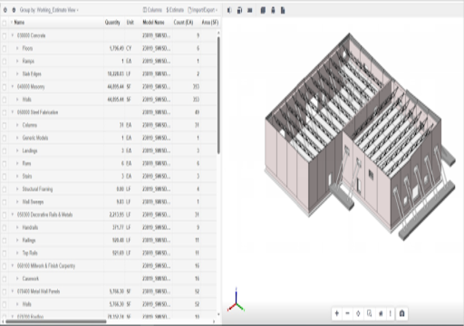The width and height of the screenshot is (464, 326).
Task: Click the first icon in the top viewer toolbar
Action: coord(229,10)
